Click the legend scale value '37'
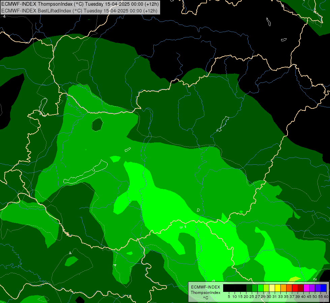The width and height of the screenshot is (330, 303). pyautogui.click(x=292, y=297)
